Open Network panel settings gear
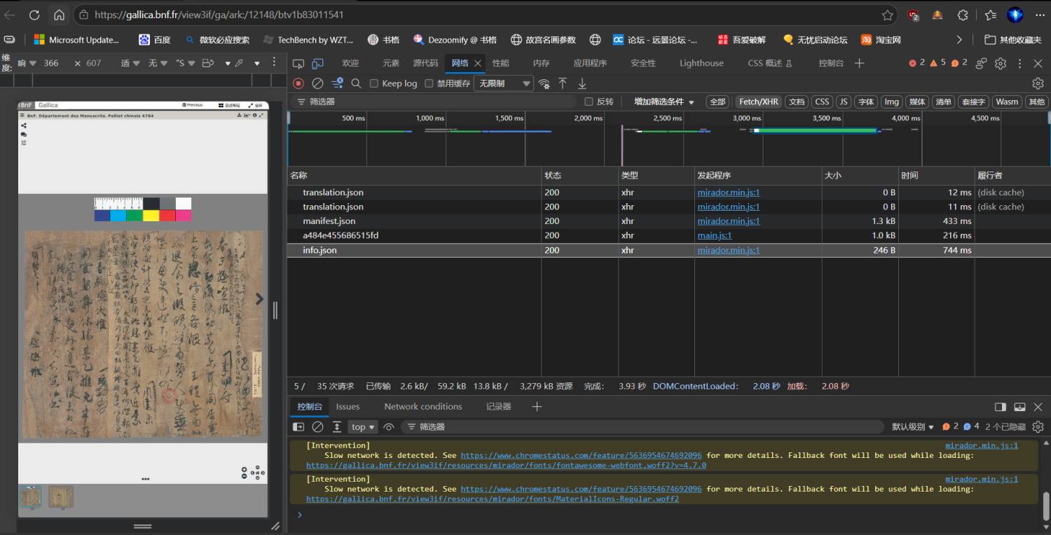The width and height of the screenshot is (1051, 535). 1038,83
